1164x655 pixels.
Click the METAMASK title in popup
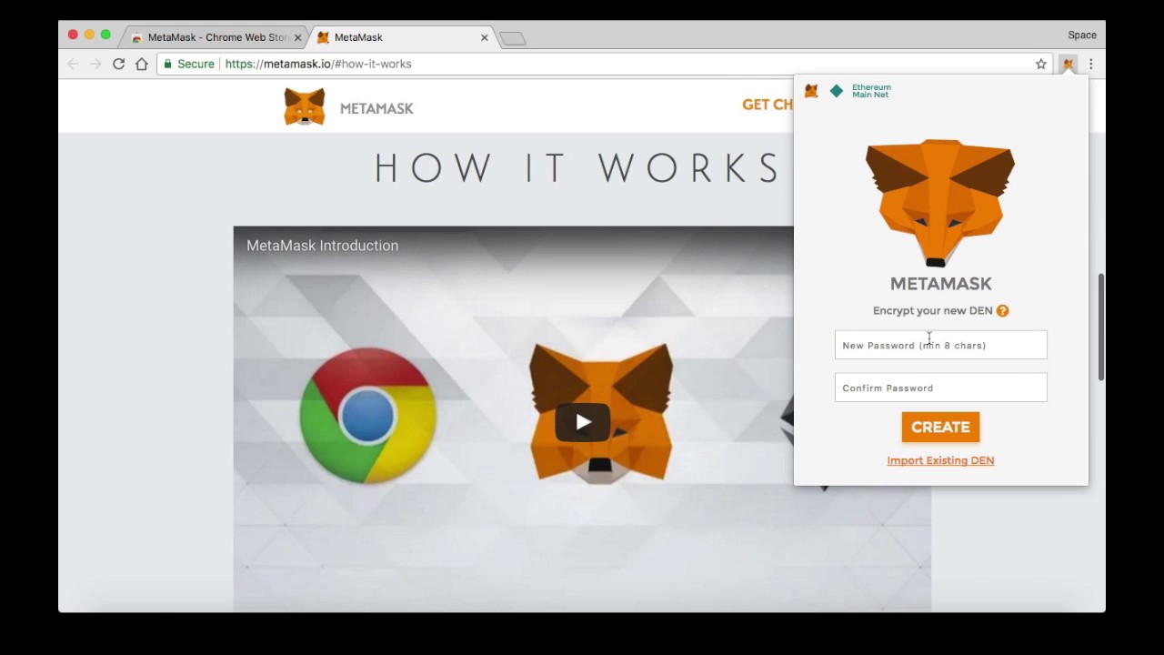coord(940,284)
